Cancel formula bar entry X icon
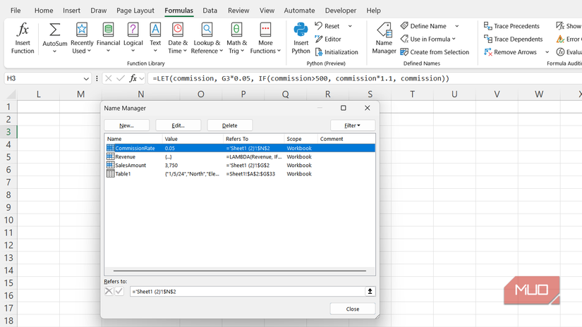Screen dimensions: 582x327 tap(109, 78)
